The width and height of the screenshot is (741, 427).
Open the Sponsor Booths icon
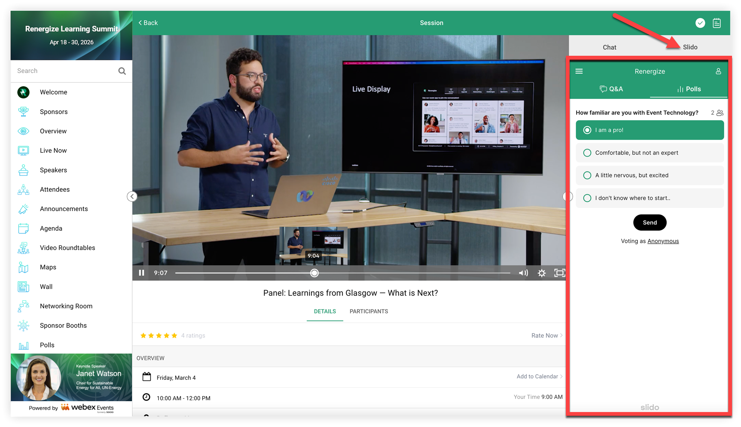point(23,326)
